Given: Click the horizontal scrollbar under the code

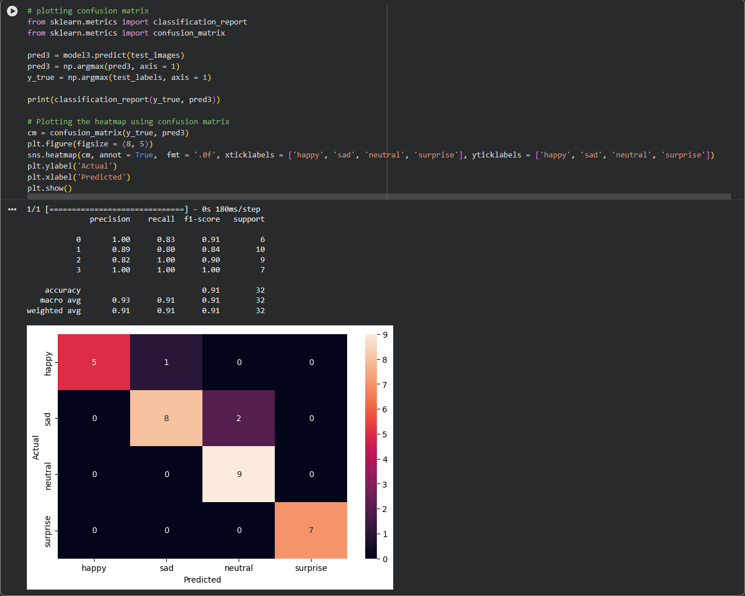Looking at the screenshot, I should pos(379,197).
